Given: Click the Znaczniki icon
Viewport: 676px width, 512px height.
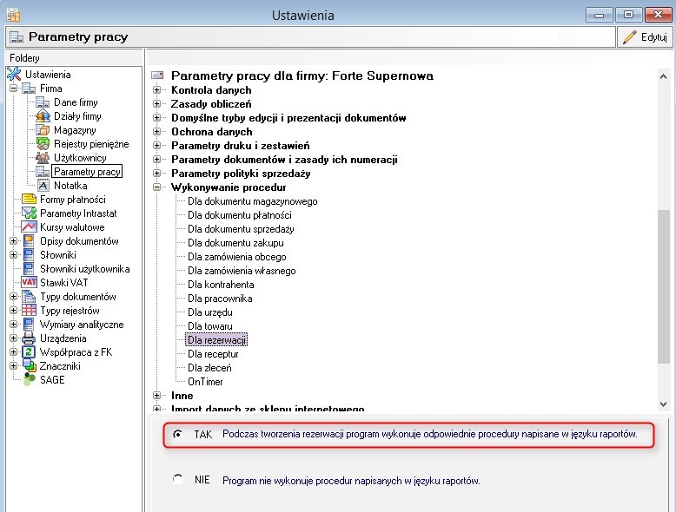Looking at the screenshot, I should pos(30,365).
